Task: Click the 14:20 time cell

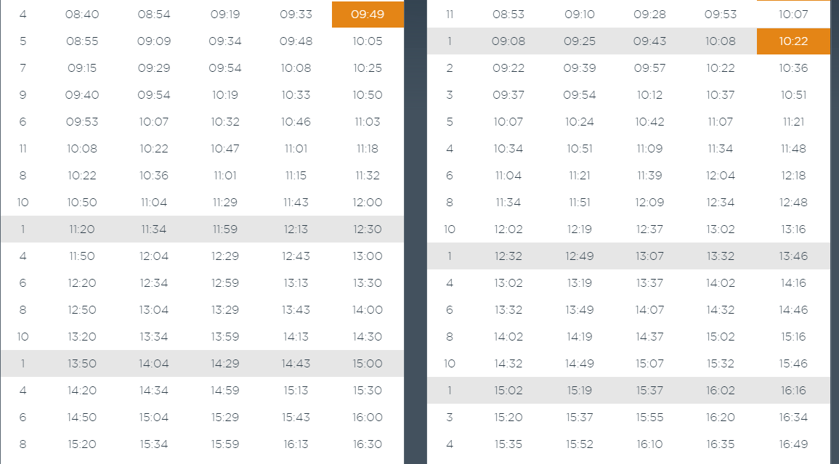Action: click(x=82, y=390)
